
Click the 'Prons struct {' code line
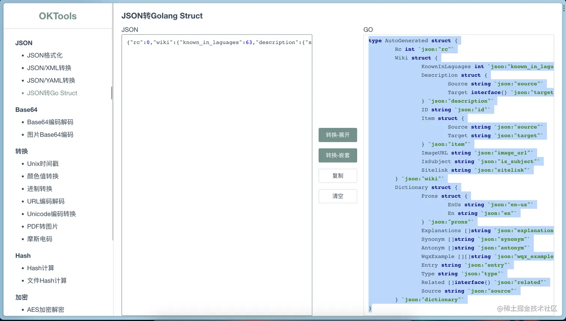444,196
